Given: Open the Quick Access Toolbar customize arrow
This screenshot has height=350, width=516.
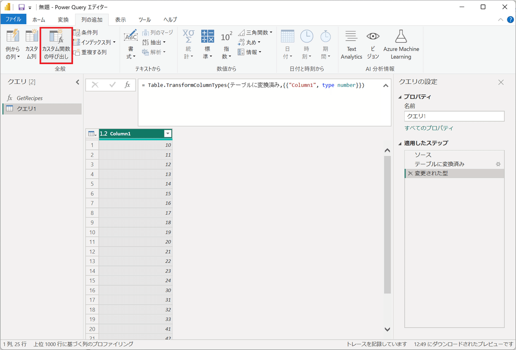Looking at the screenshot, I should (30, 8).
